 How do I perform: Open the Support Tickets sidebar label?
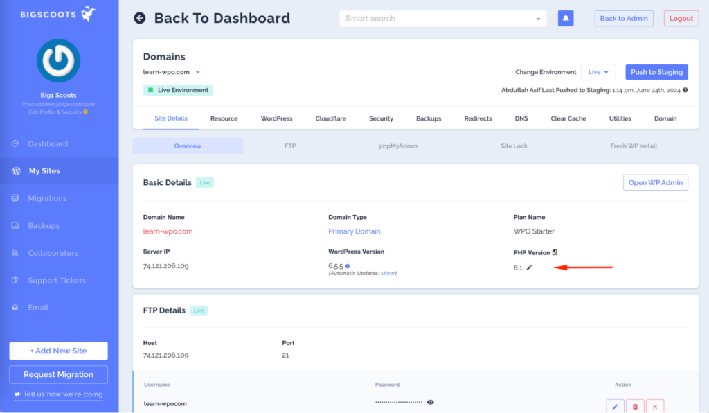[57, 281]
